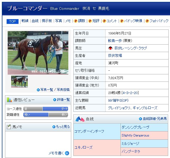170x158 pixels.
Task: Go to the 掲示板 tab
Action: click(x=47, y=21)
